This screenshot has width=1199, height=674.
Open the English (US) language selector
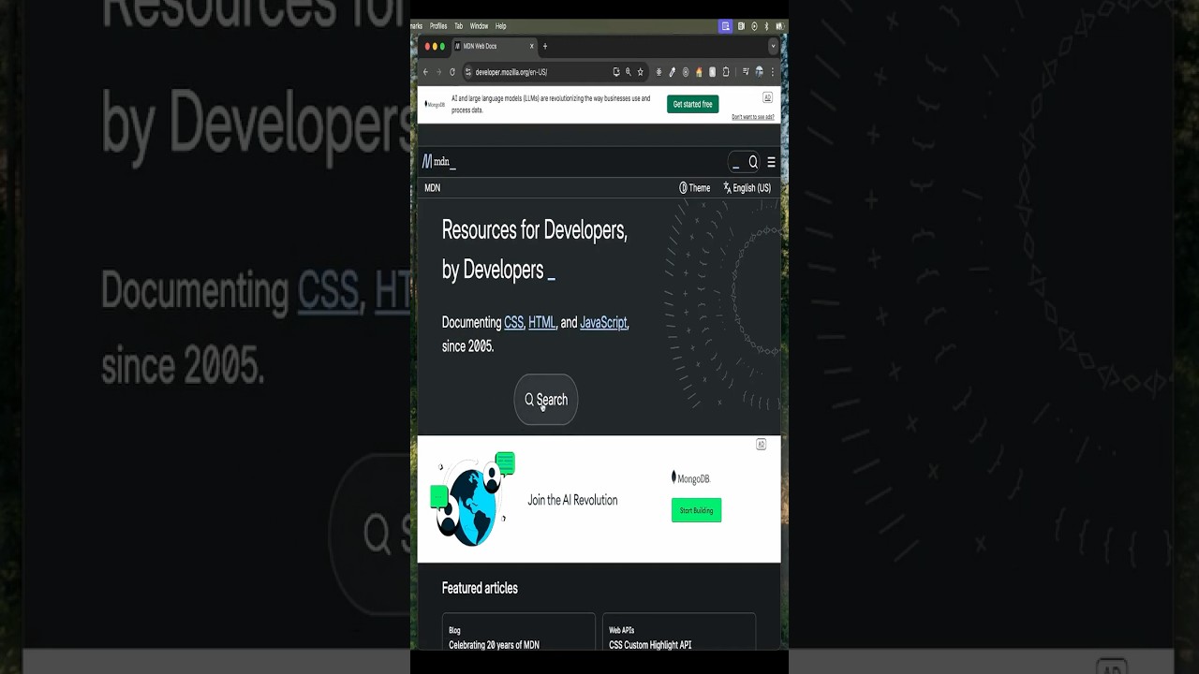click(747, 188)
